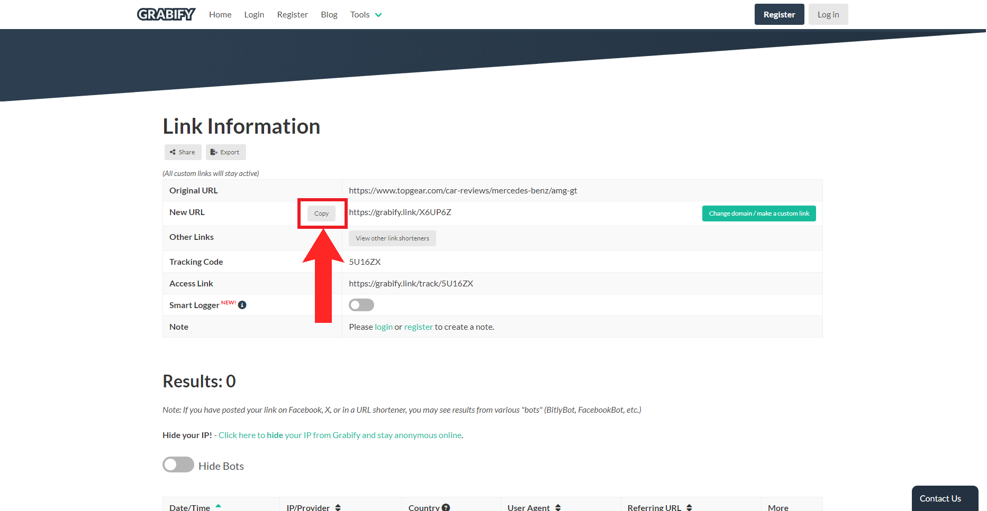Click the Note row label
The image size is (987, 511).
[179, 327]
